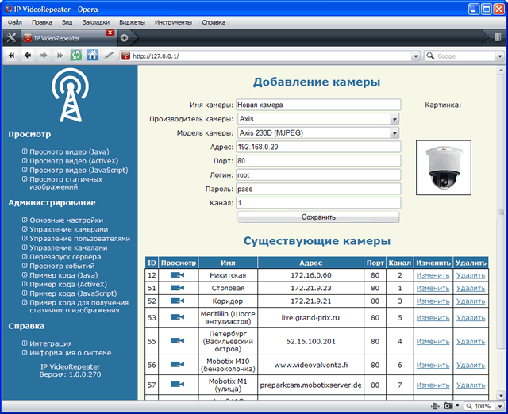Viewport: 508px width, 414px height.
Task: Click Удалить for camera 62.16.100.201
Action: point(471,342)
